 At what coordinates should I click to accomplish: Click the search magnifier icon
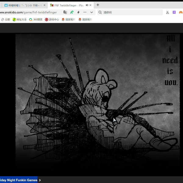tap(100, 12)
